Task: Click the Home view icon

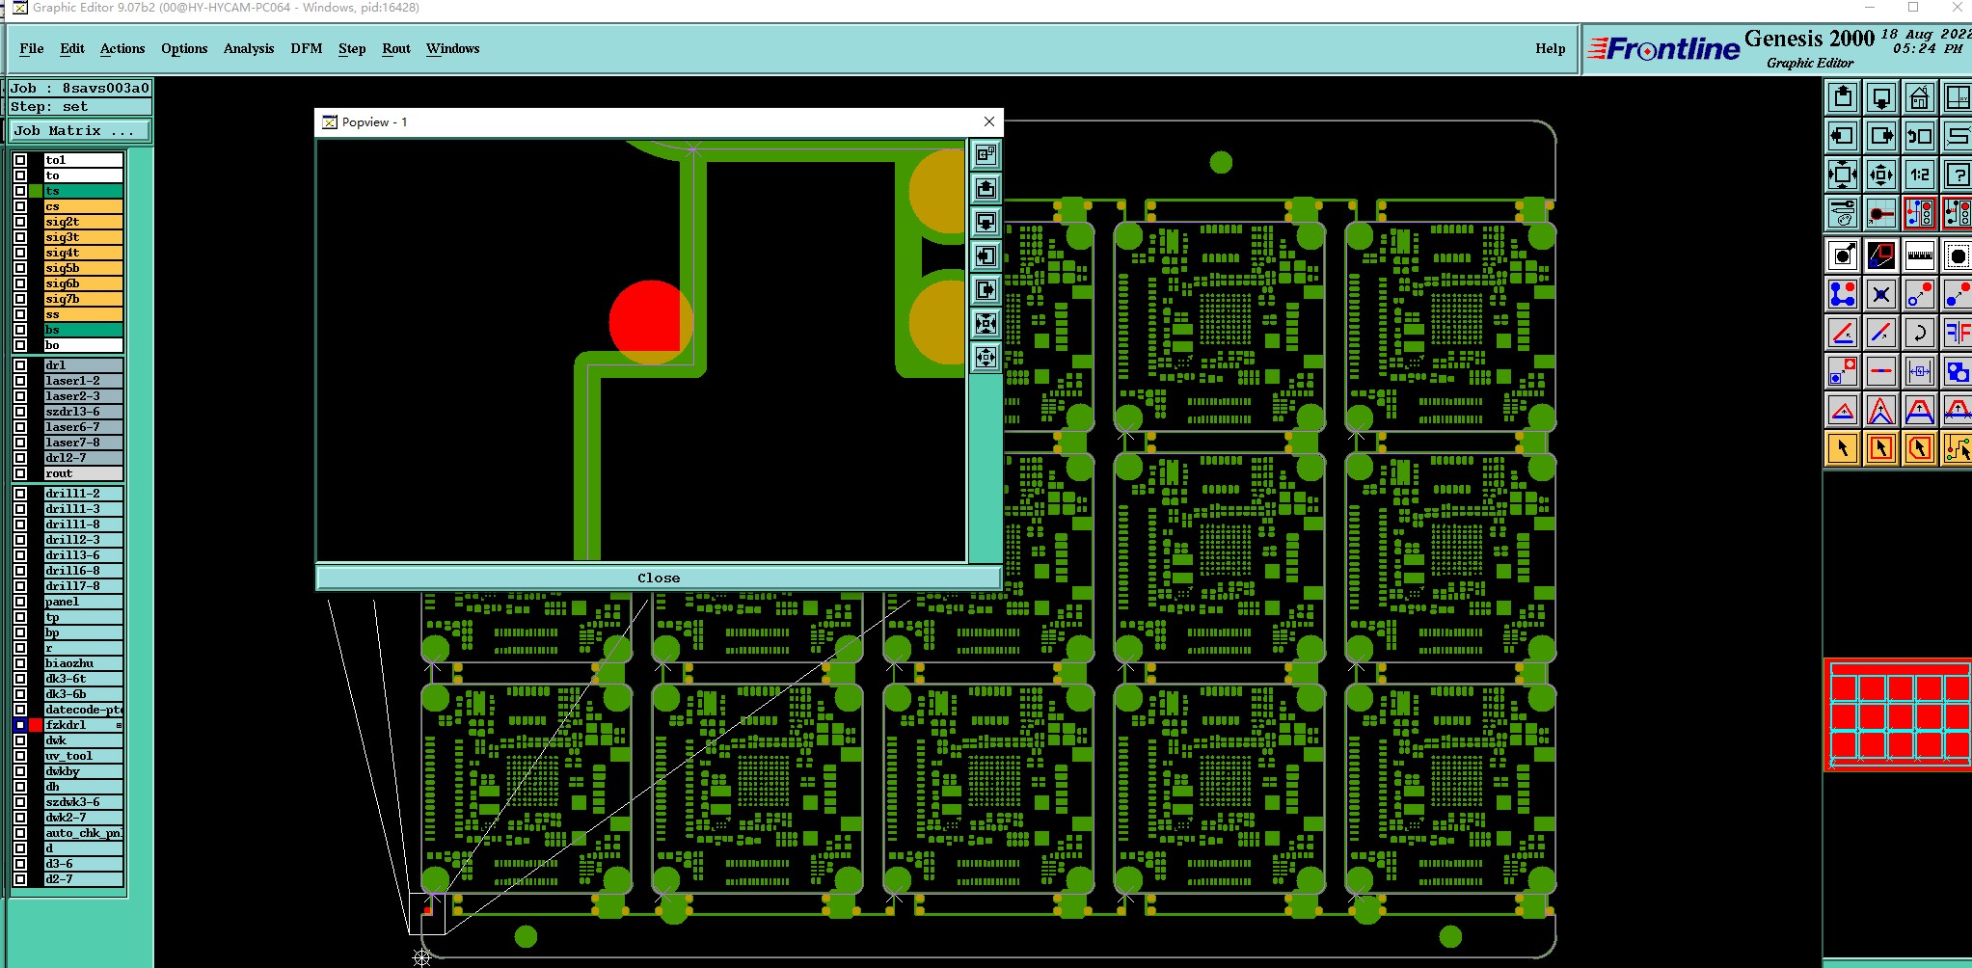Action: pos(1920,97)
